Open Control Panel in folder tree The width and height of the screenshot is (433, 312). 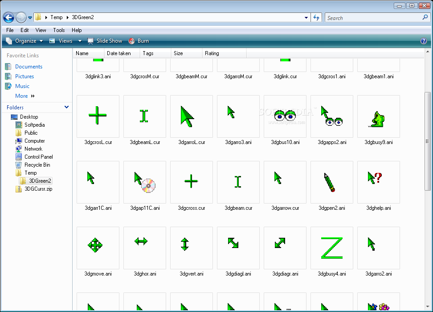pyautogui.click(x=39, y=157)
